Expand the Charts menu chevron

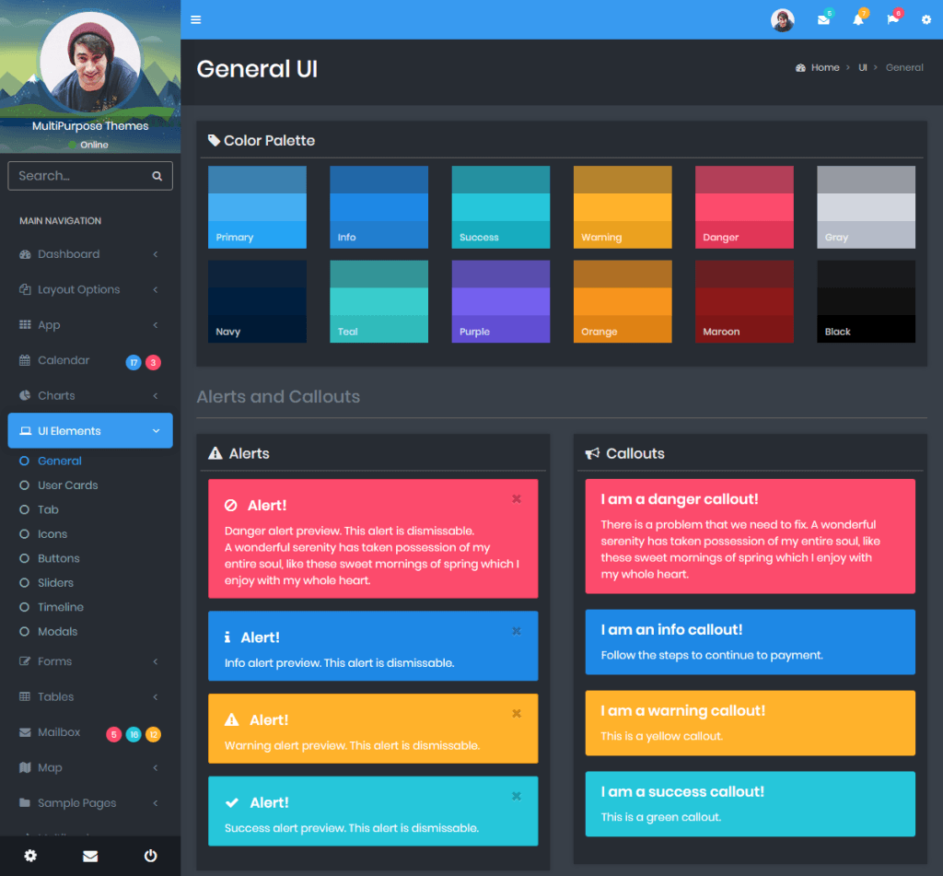[x=155, y=395]
